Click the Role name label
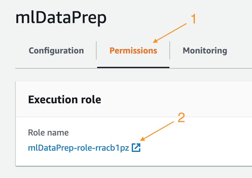252x178 pixels. click(x=48, y=133)
